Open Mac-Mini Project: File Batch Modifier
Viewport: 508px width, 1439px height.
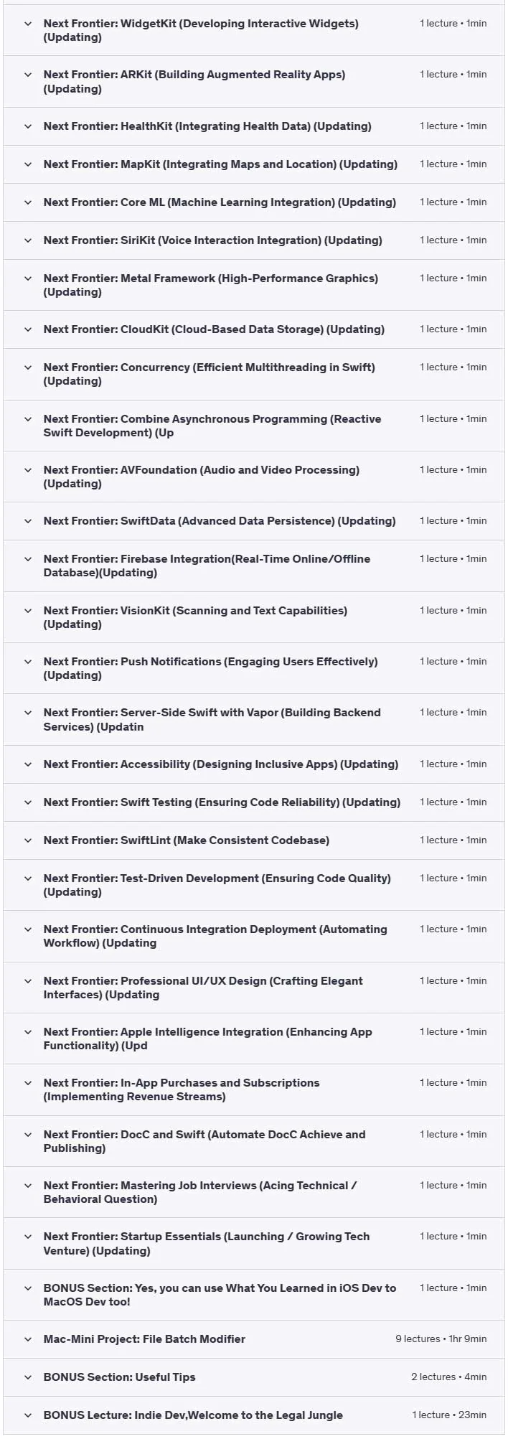144,1339
